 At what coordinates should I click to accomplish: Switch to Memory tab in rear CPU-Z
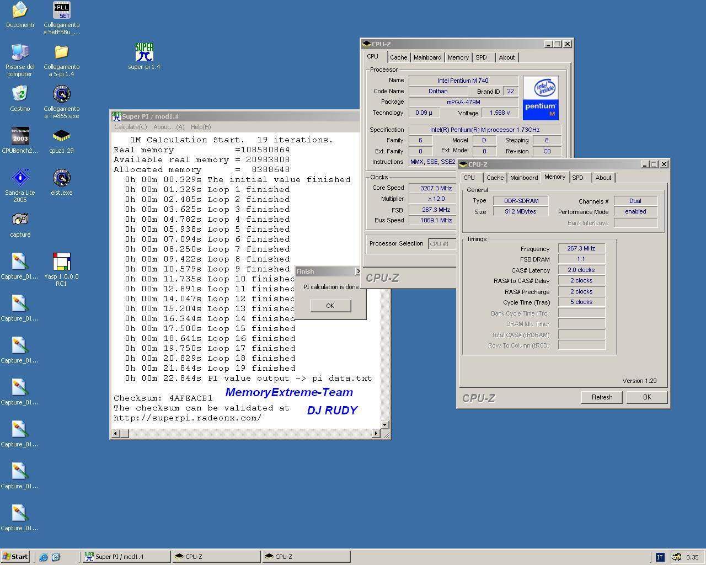click(x=458, y=57)
